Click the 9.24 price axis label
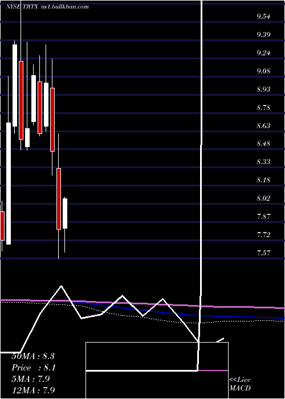This screenshot has width=285, height=399. click(263, 53)
